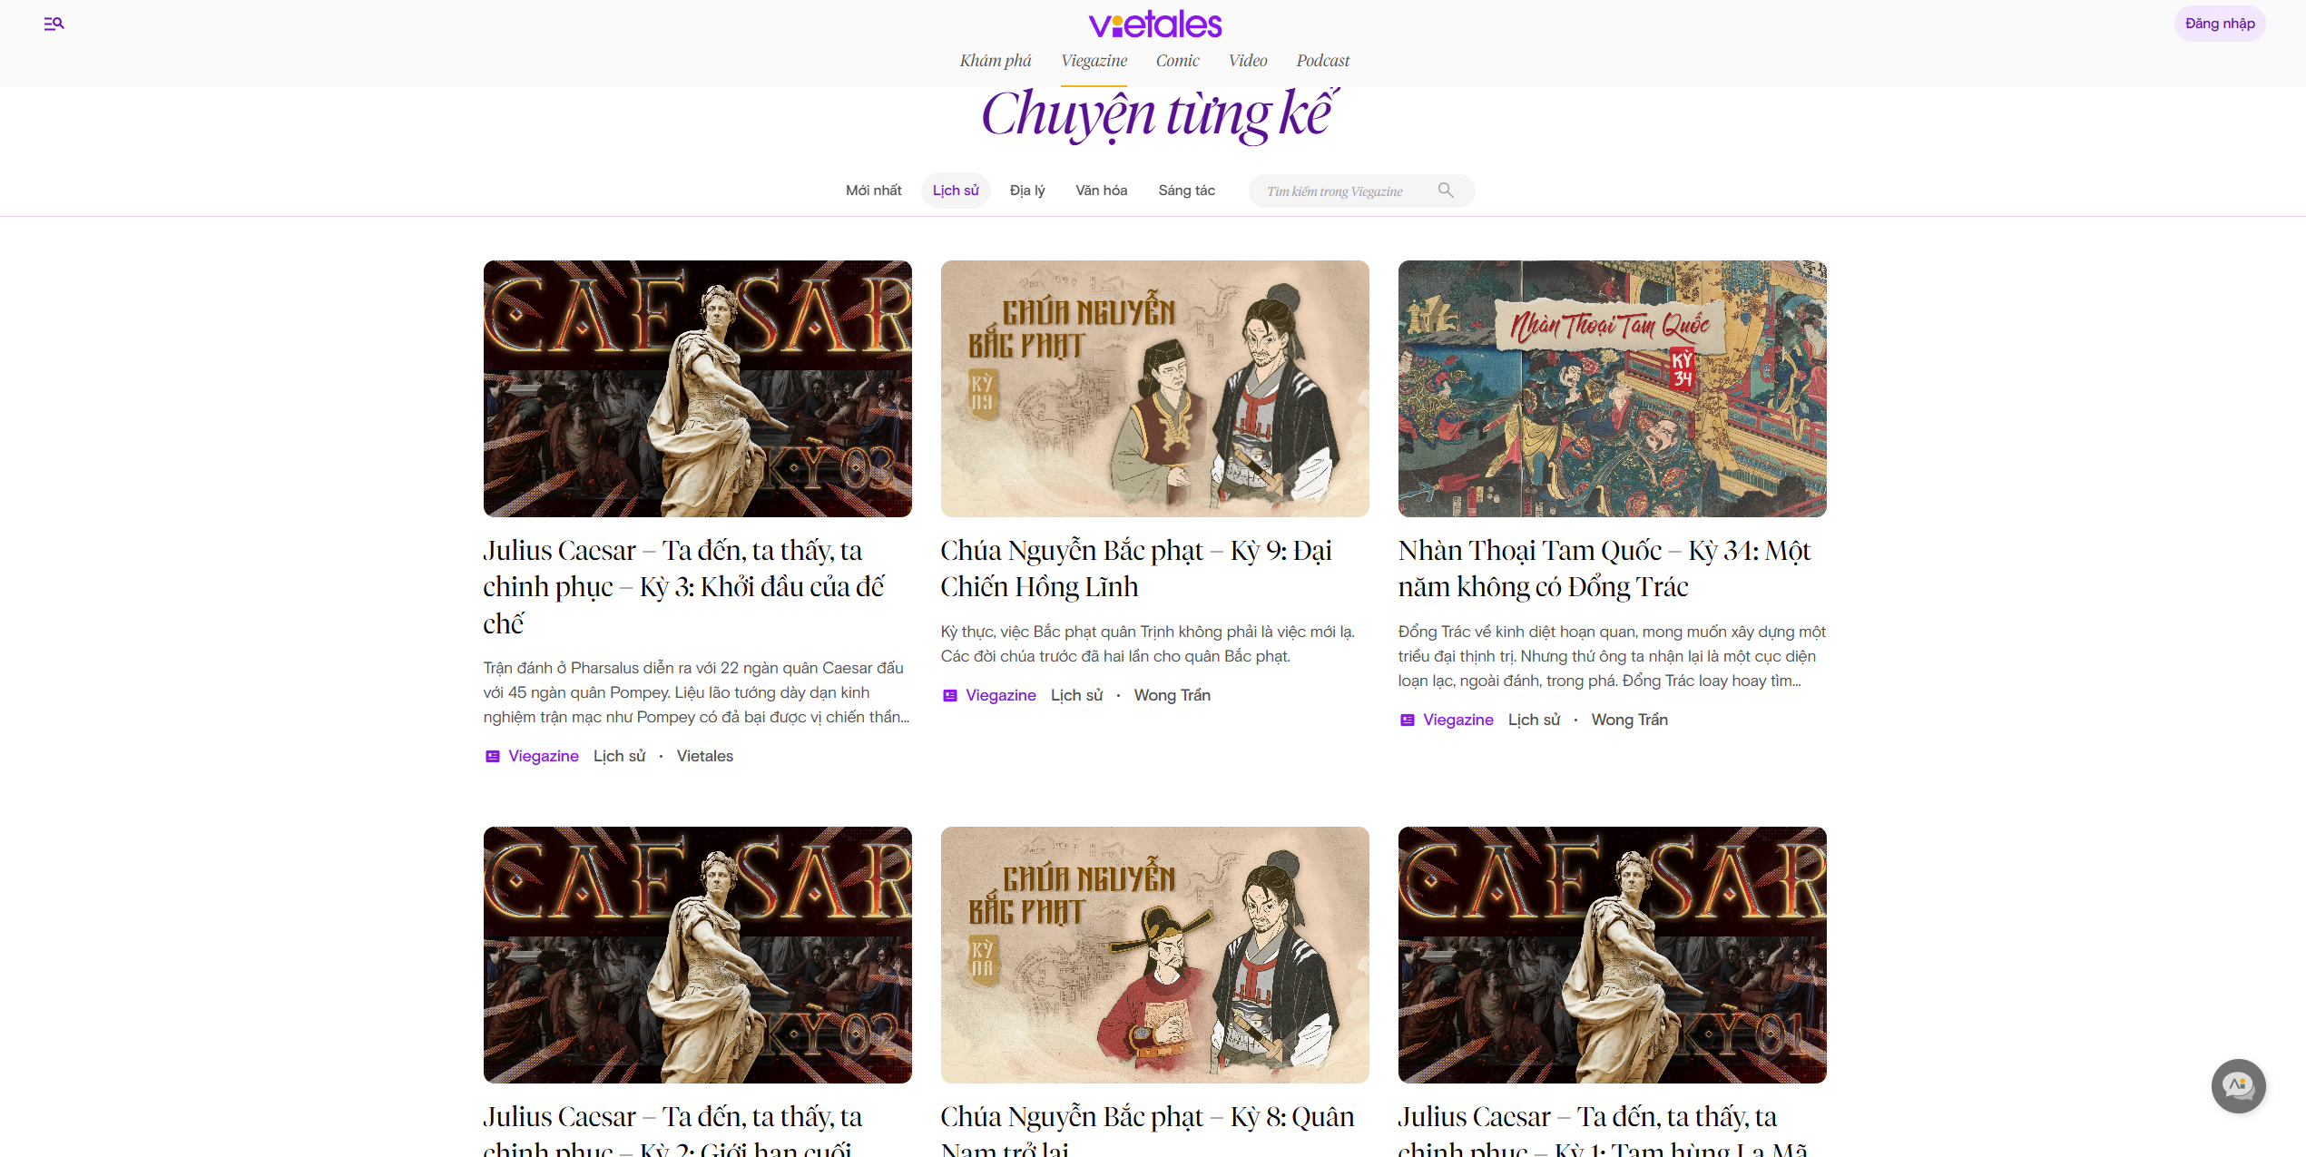
Task: Select the Mới nhất filter
Action: coord(873,191)
